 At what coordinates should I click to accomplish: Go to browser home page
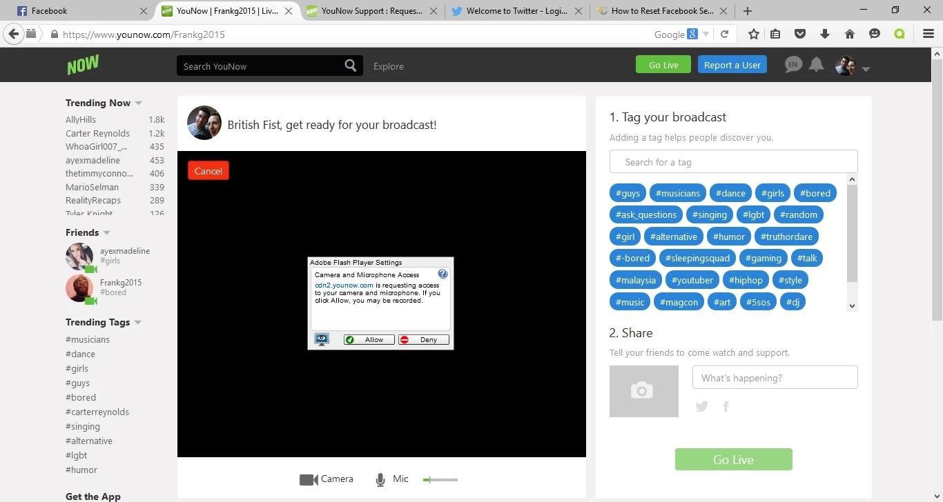click(850, 34)
